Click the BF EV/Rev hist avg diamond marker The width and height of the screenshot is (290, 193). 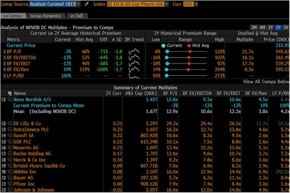[188, 69]
